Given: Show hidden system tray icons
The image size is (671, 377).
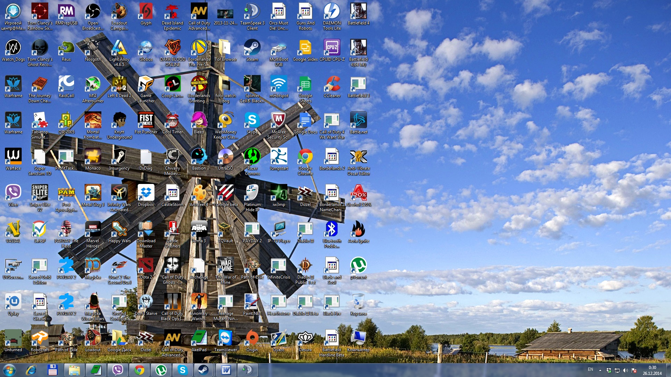Looking at the screenshot, I should click(x=600, y=370).
